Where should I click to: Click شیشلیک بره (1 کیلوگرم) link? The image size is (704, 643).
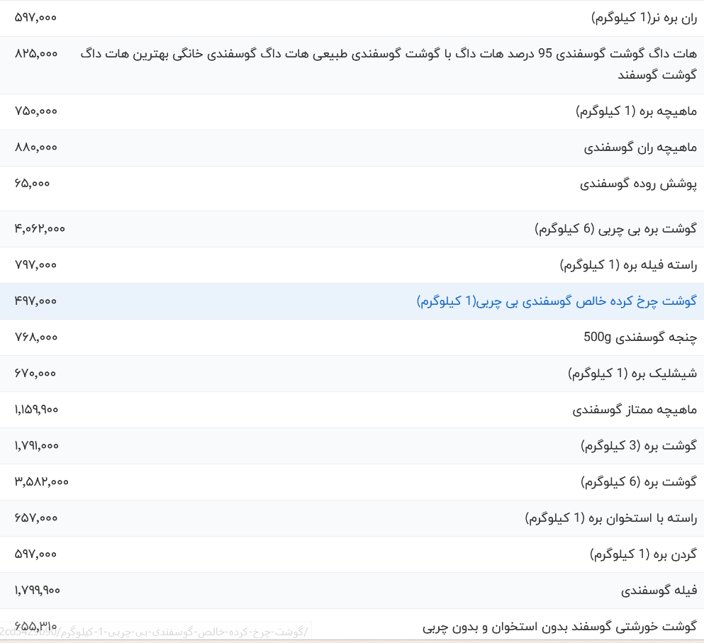click(632, 374)
